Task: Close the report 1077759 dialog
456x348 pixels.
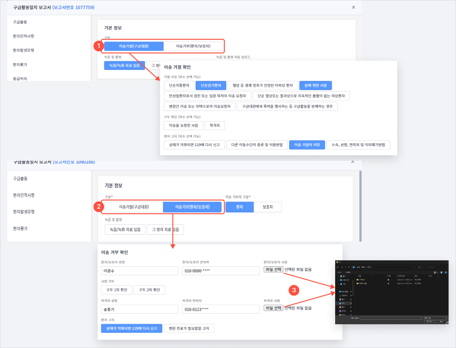Action: coord(353,7)
